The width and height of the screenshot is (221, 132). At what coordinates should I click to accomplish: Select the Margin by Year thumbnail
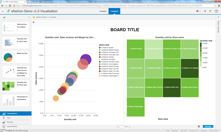click(16, 56)
